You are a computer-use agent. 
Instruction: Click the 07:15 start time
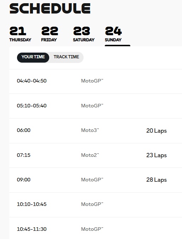click(24, 155)
